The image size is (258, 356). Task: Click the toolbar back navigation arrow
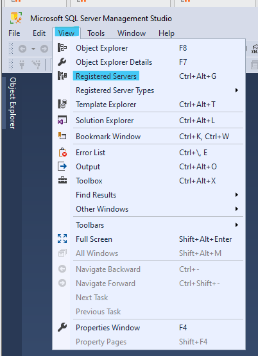[22, 49]
